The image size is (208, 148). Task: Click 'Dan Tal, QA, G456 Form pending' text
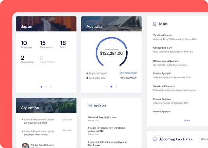pyautogui.click(x=170, y=65)
